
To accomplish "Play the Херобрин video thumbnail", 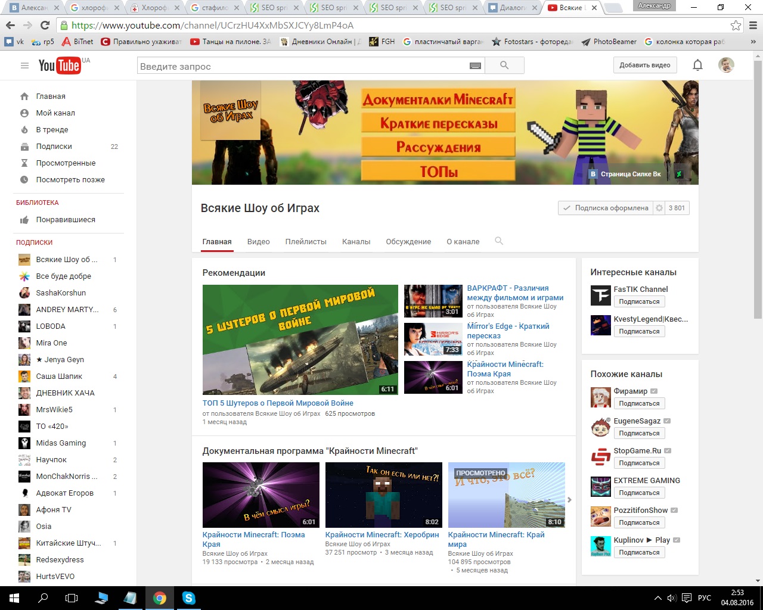I will coord(383,495).
